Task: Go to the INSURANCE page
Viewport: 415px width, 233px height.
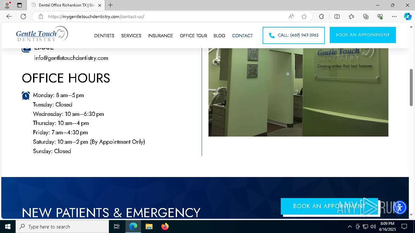Action: [x=160, y=36]
